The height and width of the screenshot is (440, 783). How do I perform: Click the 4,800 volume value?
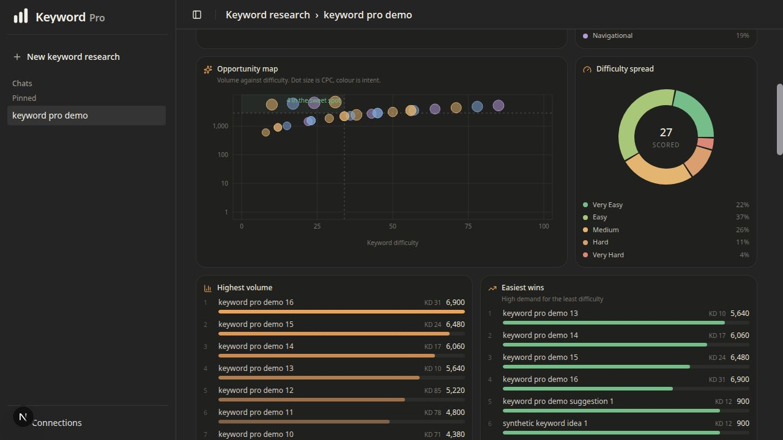point(455,413)
